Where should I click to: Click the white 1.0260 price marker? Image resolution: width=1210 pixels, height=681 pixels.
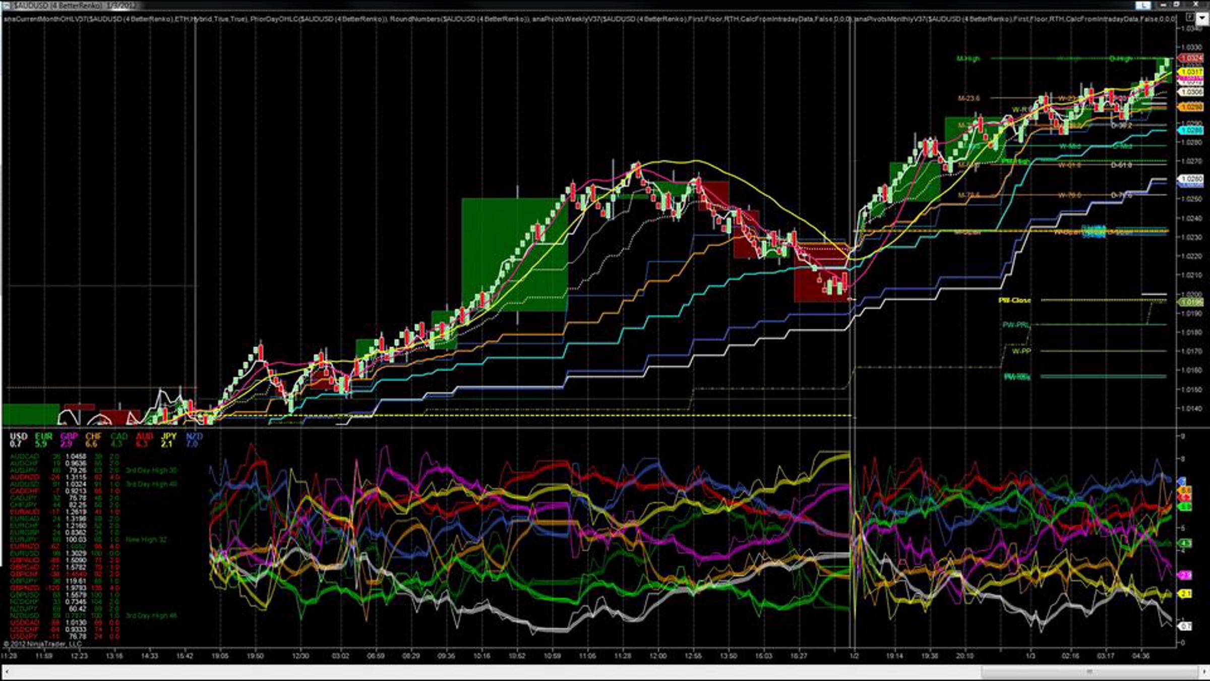1191,179
